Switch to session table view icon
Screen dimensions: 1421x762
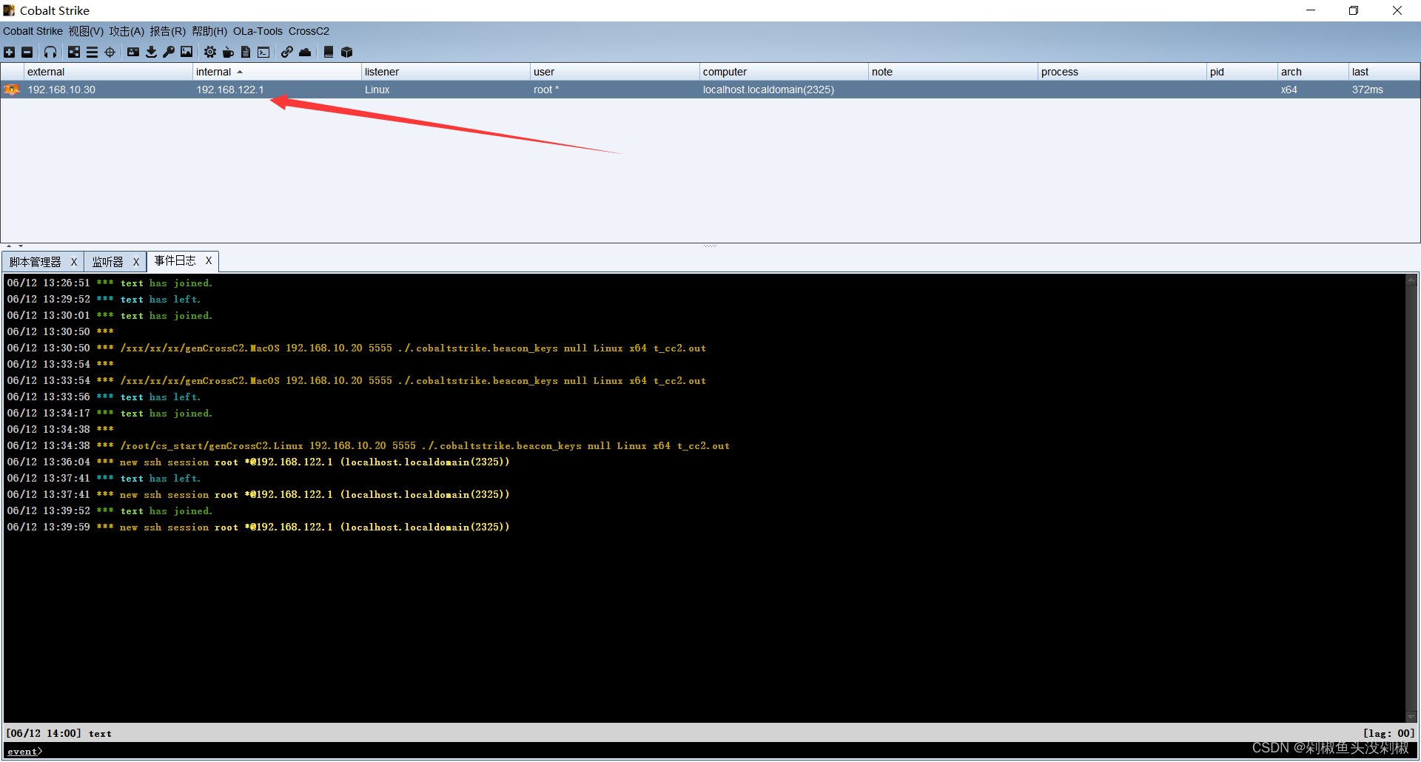pos(92,52)
